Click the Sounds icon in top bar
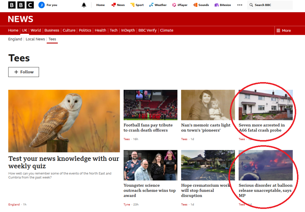 pyautogui.click(x=195, y=5)
